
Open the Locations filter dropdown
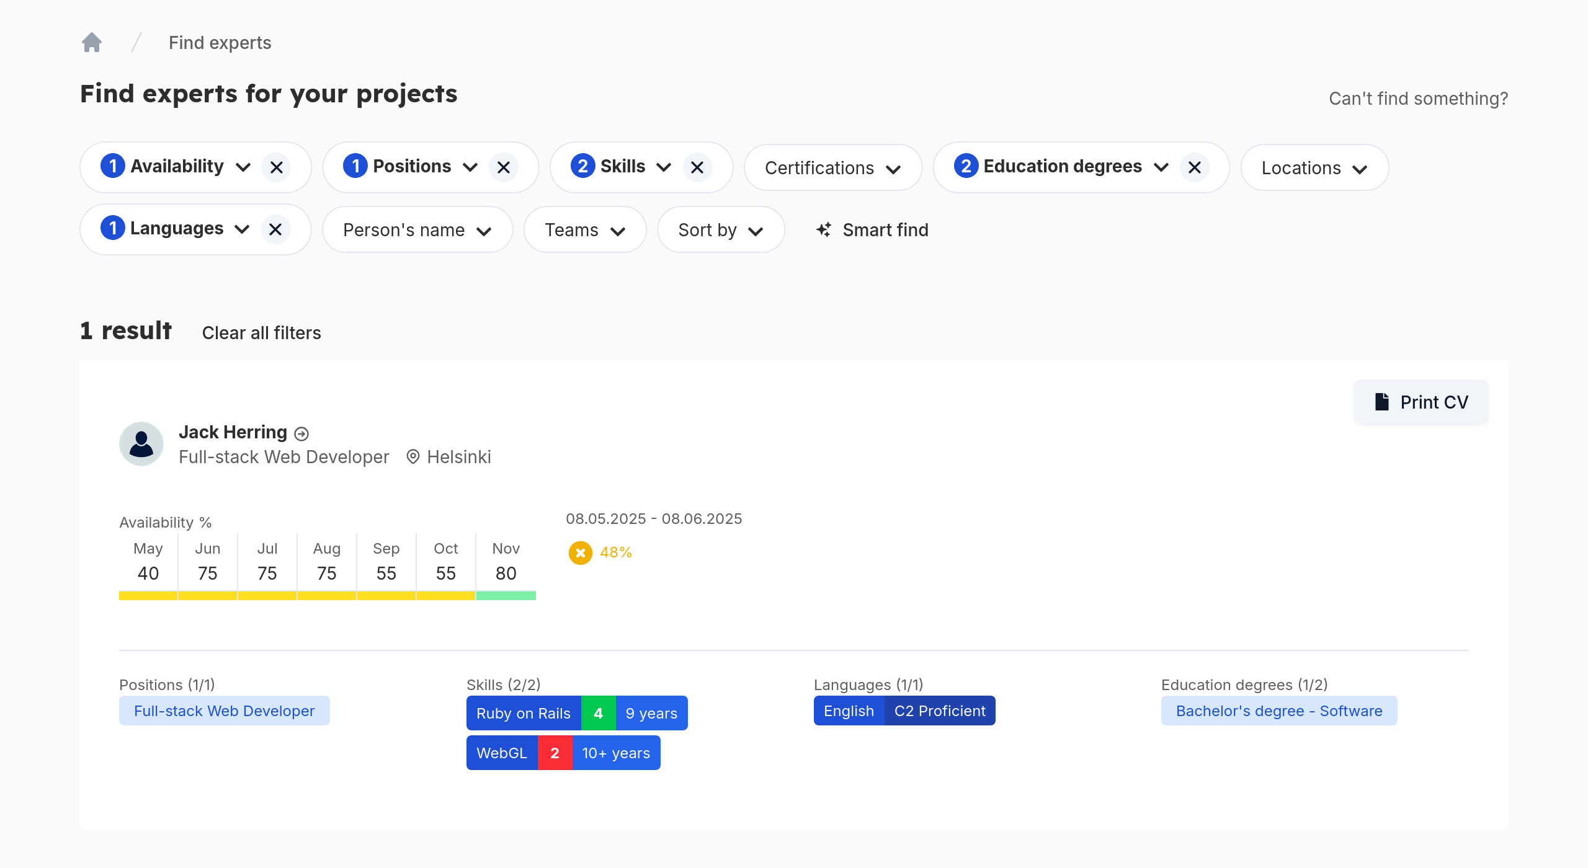coord(1314,168)
